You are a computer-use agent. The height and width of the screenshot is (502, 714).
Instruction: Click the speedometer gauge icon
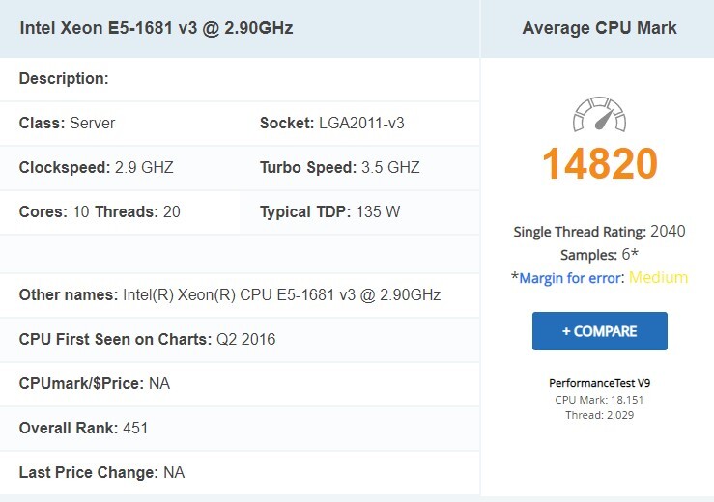click(x=599, y=115)
